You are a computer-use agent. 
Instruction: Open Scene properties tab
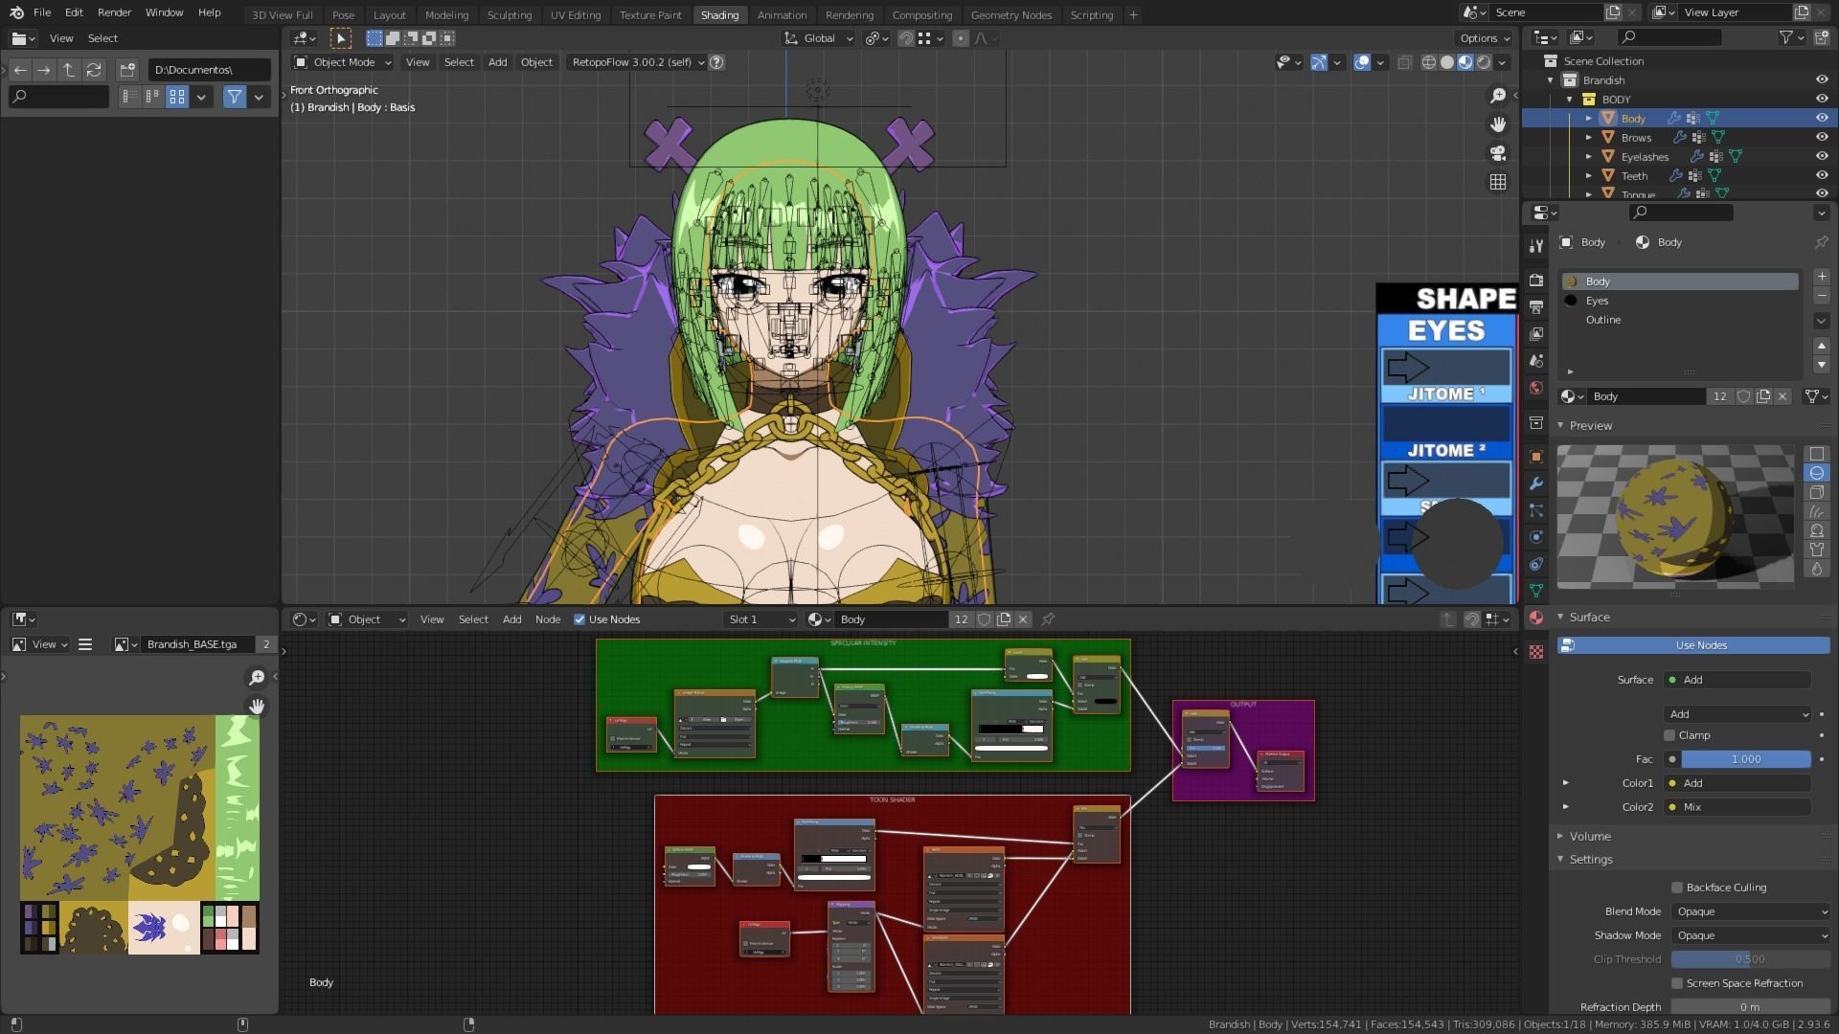coord(1536,361)
